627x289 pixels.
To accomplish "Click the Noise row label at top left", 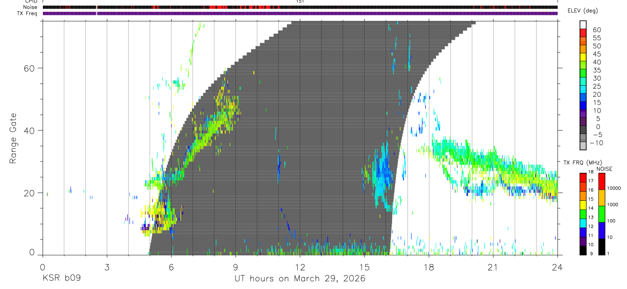I will [x=31, y=7].
